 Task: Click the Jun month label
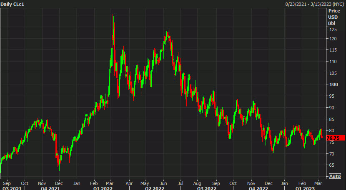point(163,183)
